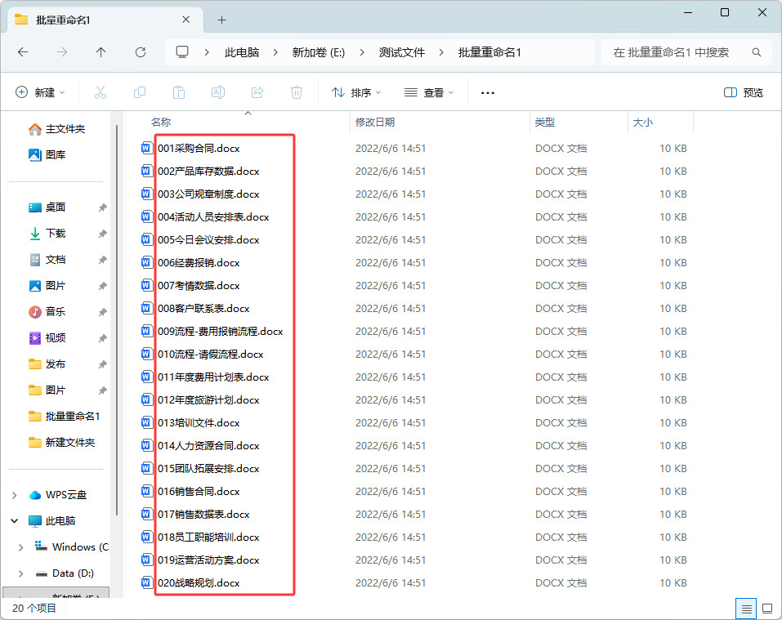Select the file 020战略规划.docx
782x620 pixels.
[x=199, y=582]
